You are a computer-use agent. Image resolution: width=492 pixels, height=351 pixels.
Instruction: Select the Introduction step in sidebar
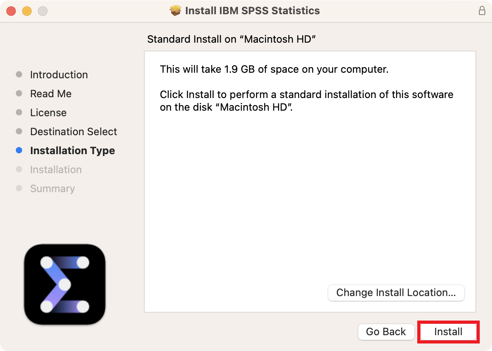click(x=59, y=75)
